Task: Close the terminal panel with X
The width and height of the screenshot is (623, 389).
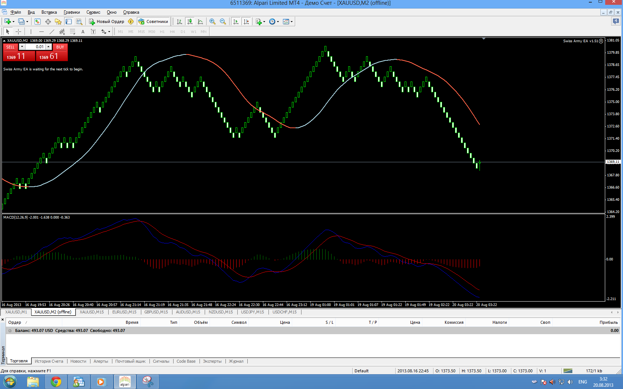Action: click(3, 319)
